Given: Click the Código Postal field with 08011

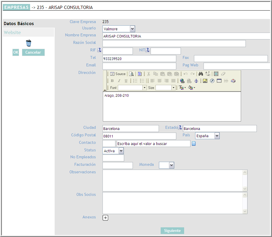Looking at the screenshot, I should pyautogui.click(x=139, y=136).
